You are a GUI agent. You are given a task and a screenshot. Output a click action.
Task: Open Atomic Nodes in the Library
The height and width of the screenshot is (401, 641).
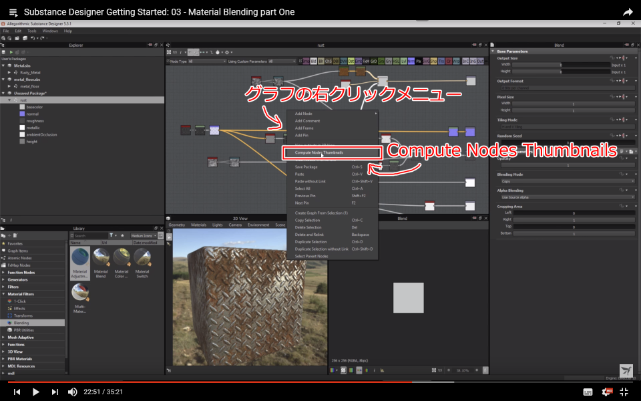coord(19,258)
